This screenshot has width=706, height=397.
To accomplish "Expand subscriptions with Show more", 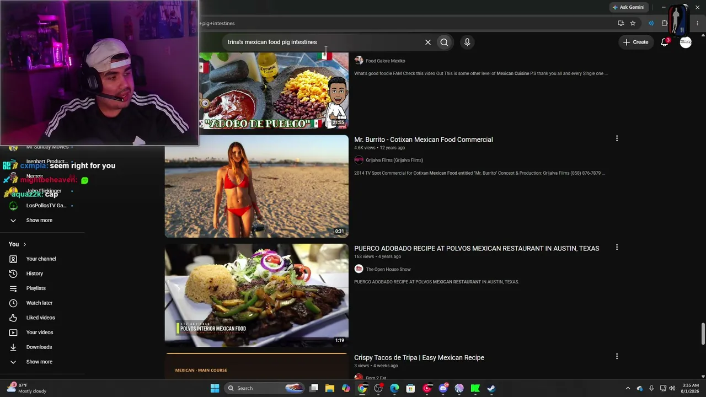I will (x=39, y=220).
